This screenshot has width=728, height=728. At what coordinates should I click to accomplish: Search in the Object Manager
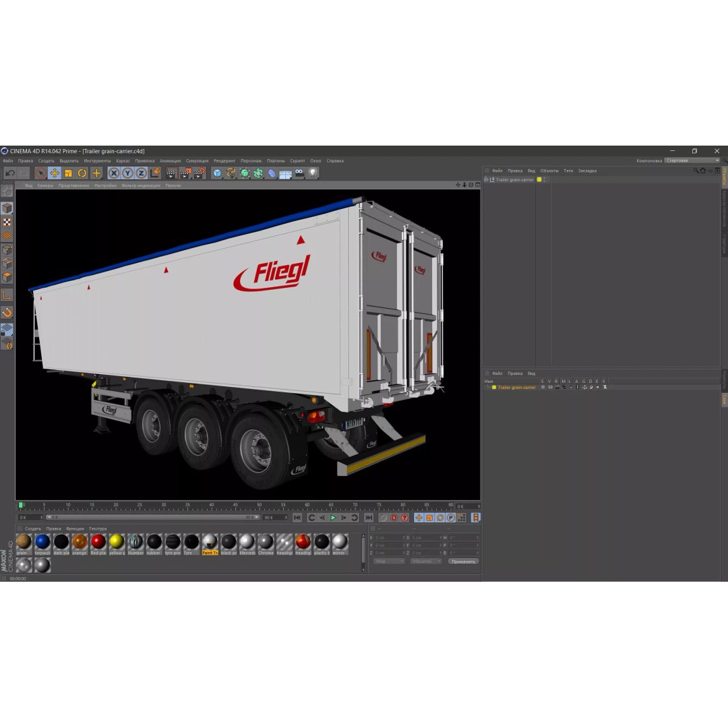point(696,171)
